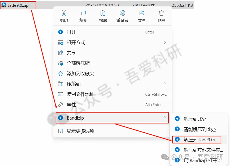Click the star icon for 添加到收藏夹

pyautogui.click(x=61, y=73)
